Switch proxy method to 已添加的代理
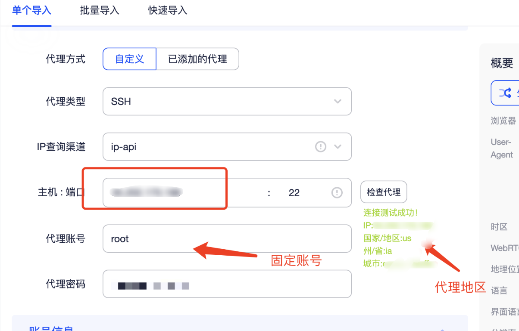This screenshot has height=331, width=519. pyautogui.click(x=197, y=59)
